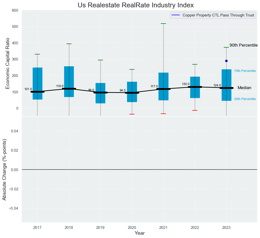Click the Year x-axis label
This screenshot has height=238, width=260.
point(140,233)
